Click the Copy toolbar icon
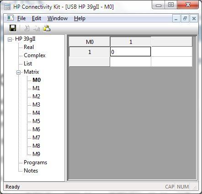 (x=37, y=28)
